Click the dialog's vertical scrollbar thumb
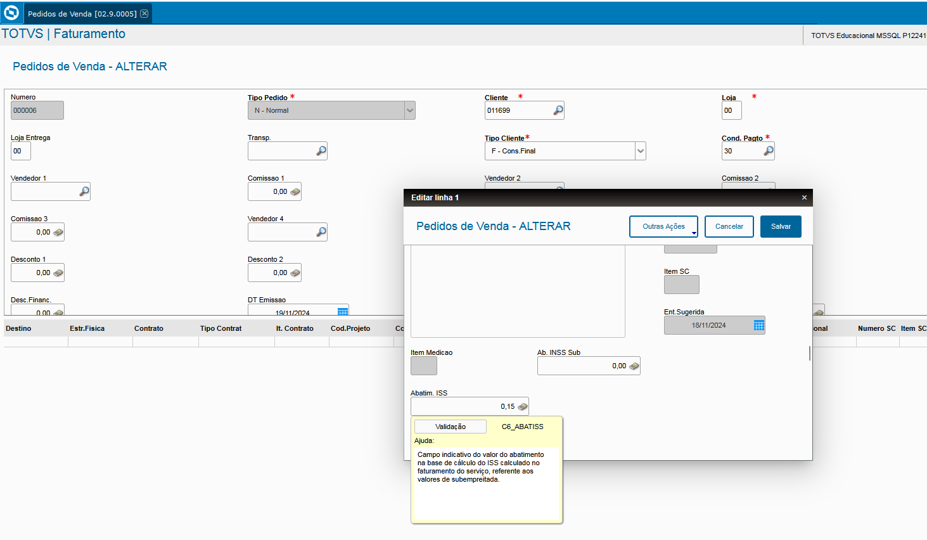The height and width of the screenshot is (540, 927). (810, 353)
